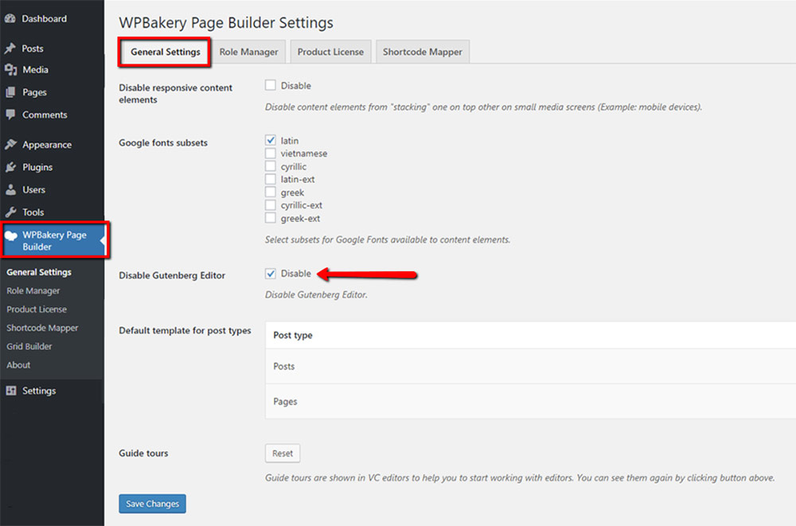The height and width of the screenshot is (526, 796).
Task: Click the Guide tours setting label
Action: click(x=143, y=453)
